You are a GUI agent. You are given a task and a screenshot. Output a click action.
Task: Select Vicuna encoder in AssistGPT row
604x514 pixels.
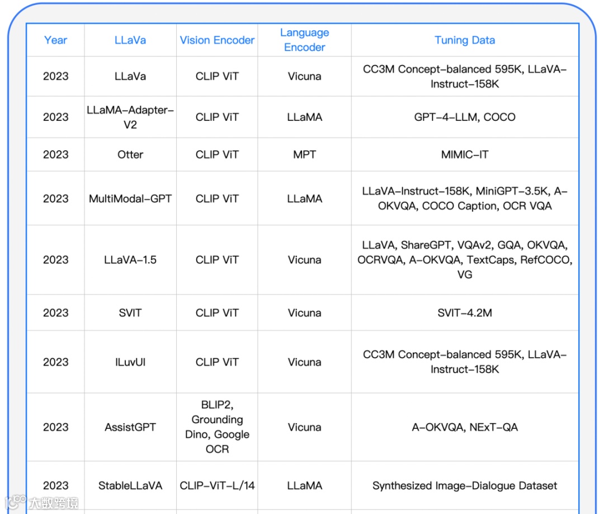pos(304,427)
